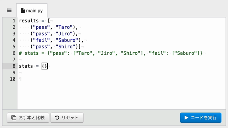This screenshot has width=228, height=128.
Task: Place cursor on results variable name
Action: tap(29, 21)
